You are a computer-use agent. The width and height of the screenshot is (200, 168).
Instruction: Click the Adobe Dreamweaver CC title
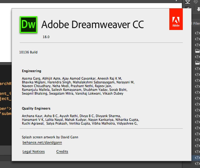tap(93, 24)
